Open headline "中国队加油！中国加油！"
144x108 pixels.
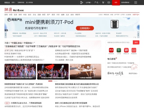(19, 43)
